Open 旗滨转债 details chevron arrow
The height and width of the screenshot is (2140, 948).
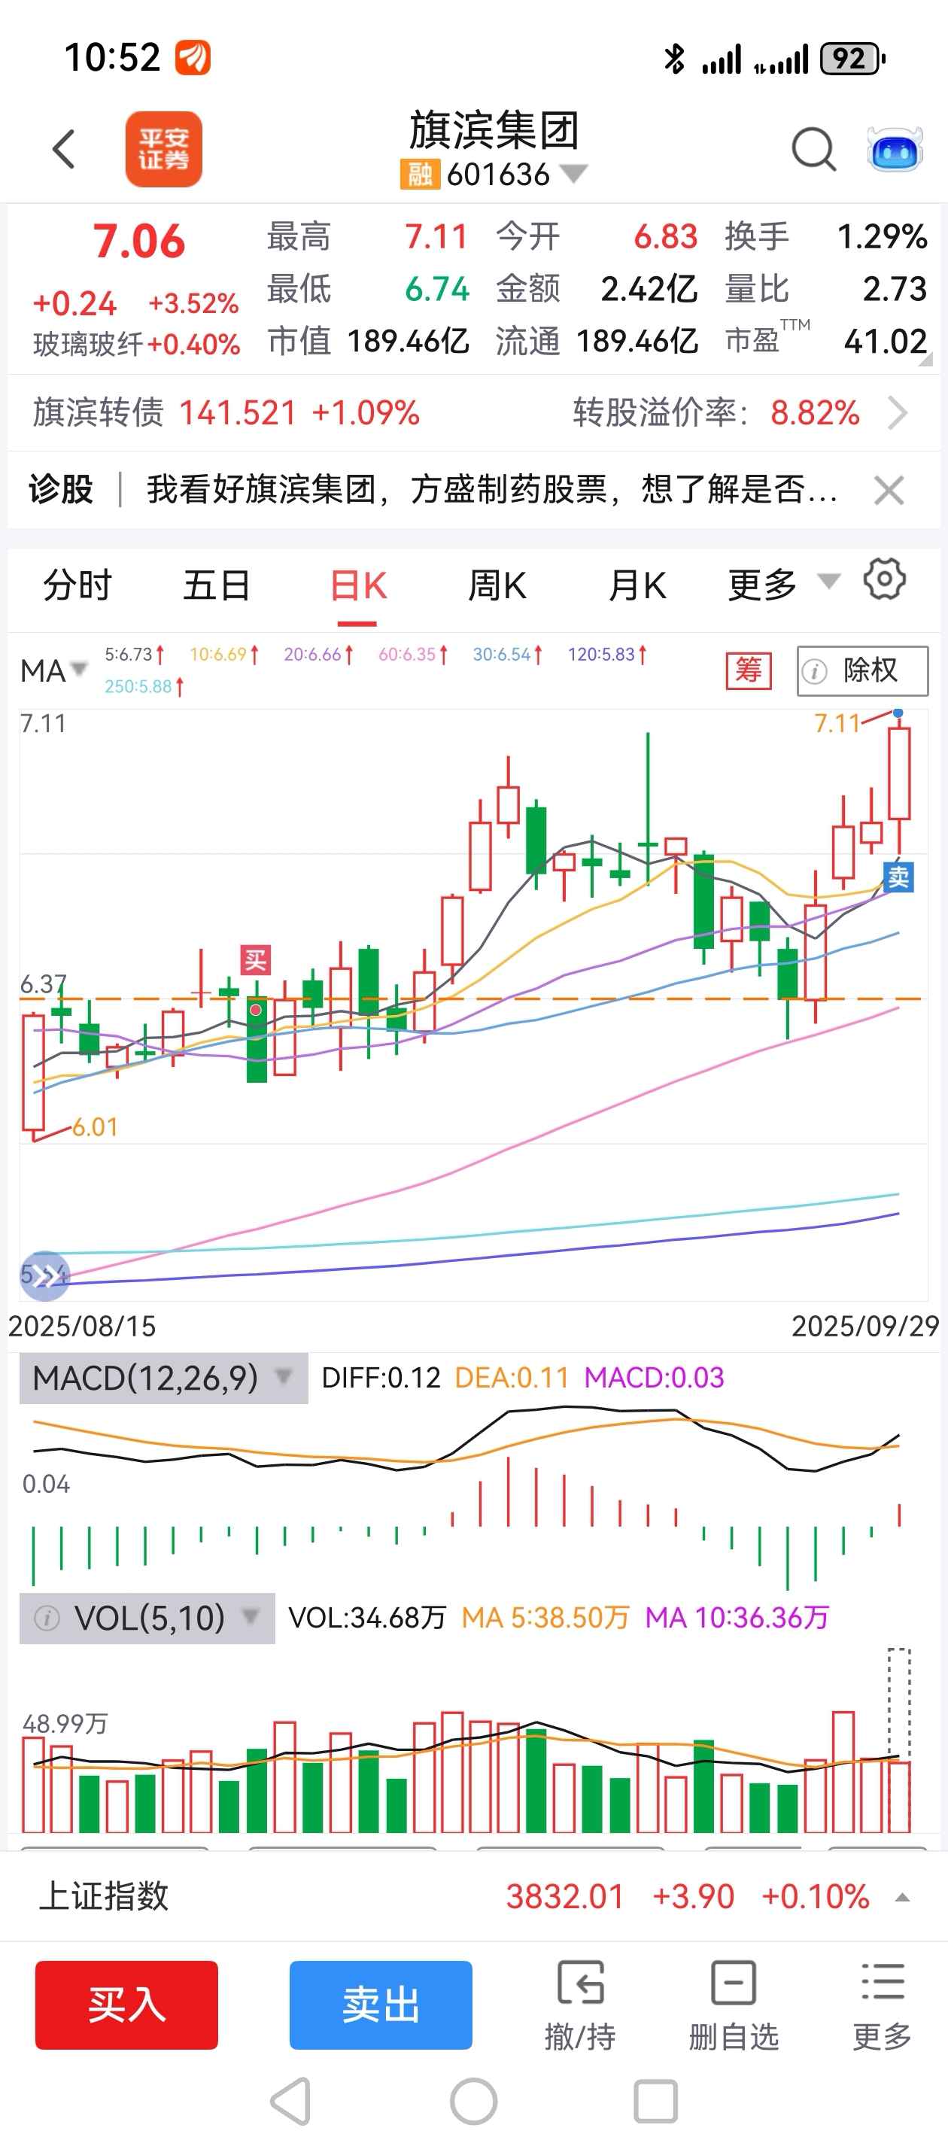point(898,413)
